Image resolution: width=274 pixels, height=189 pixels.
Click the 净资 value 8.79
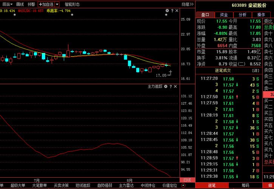(x=223, y=64)
